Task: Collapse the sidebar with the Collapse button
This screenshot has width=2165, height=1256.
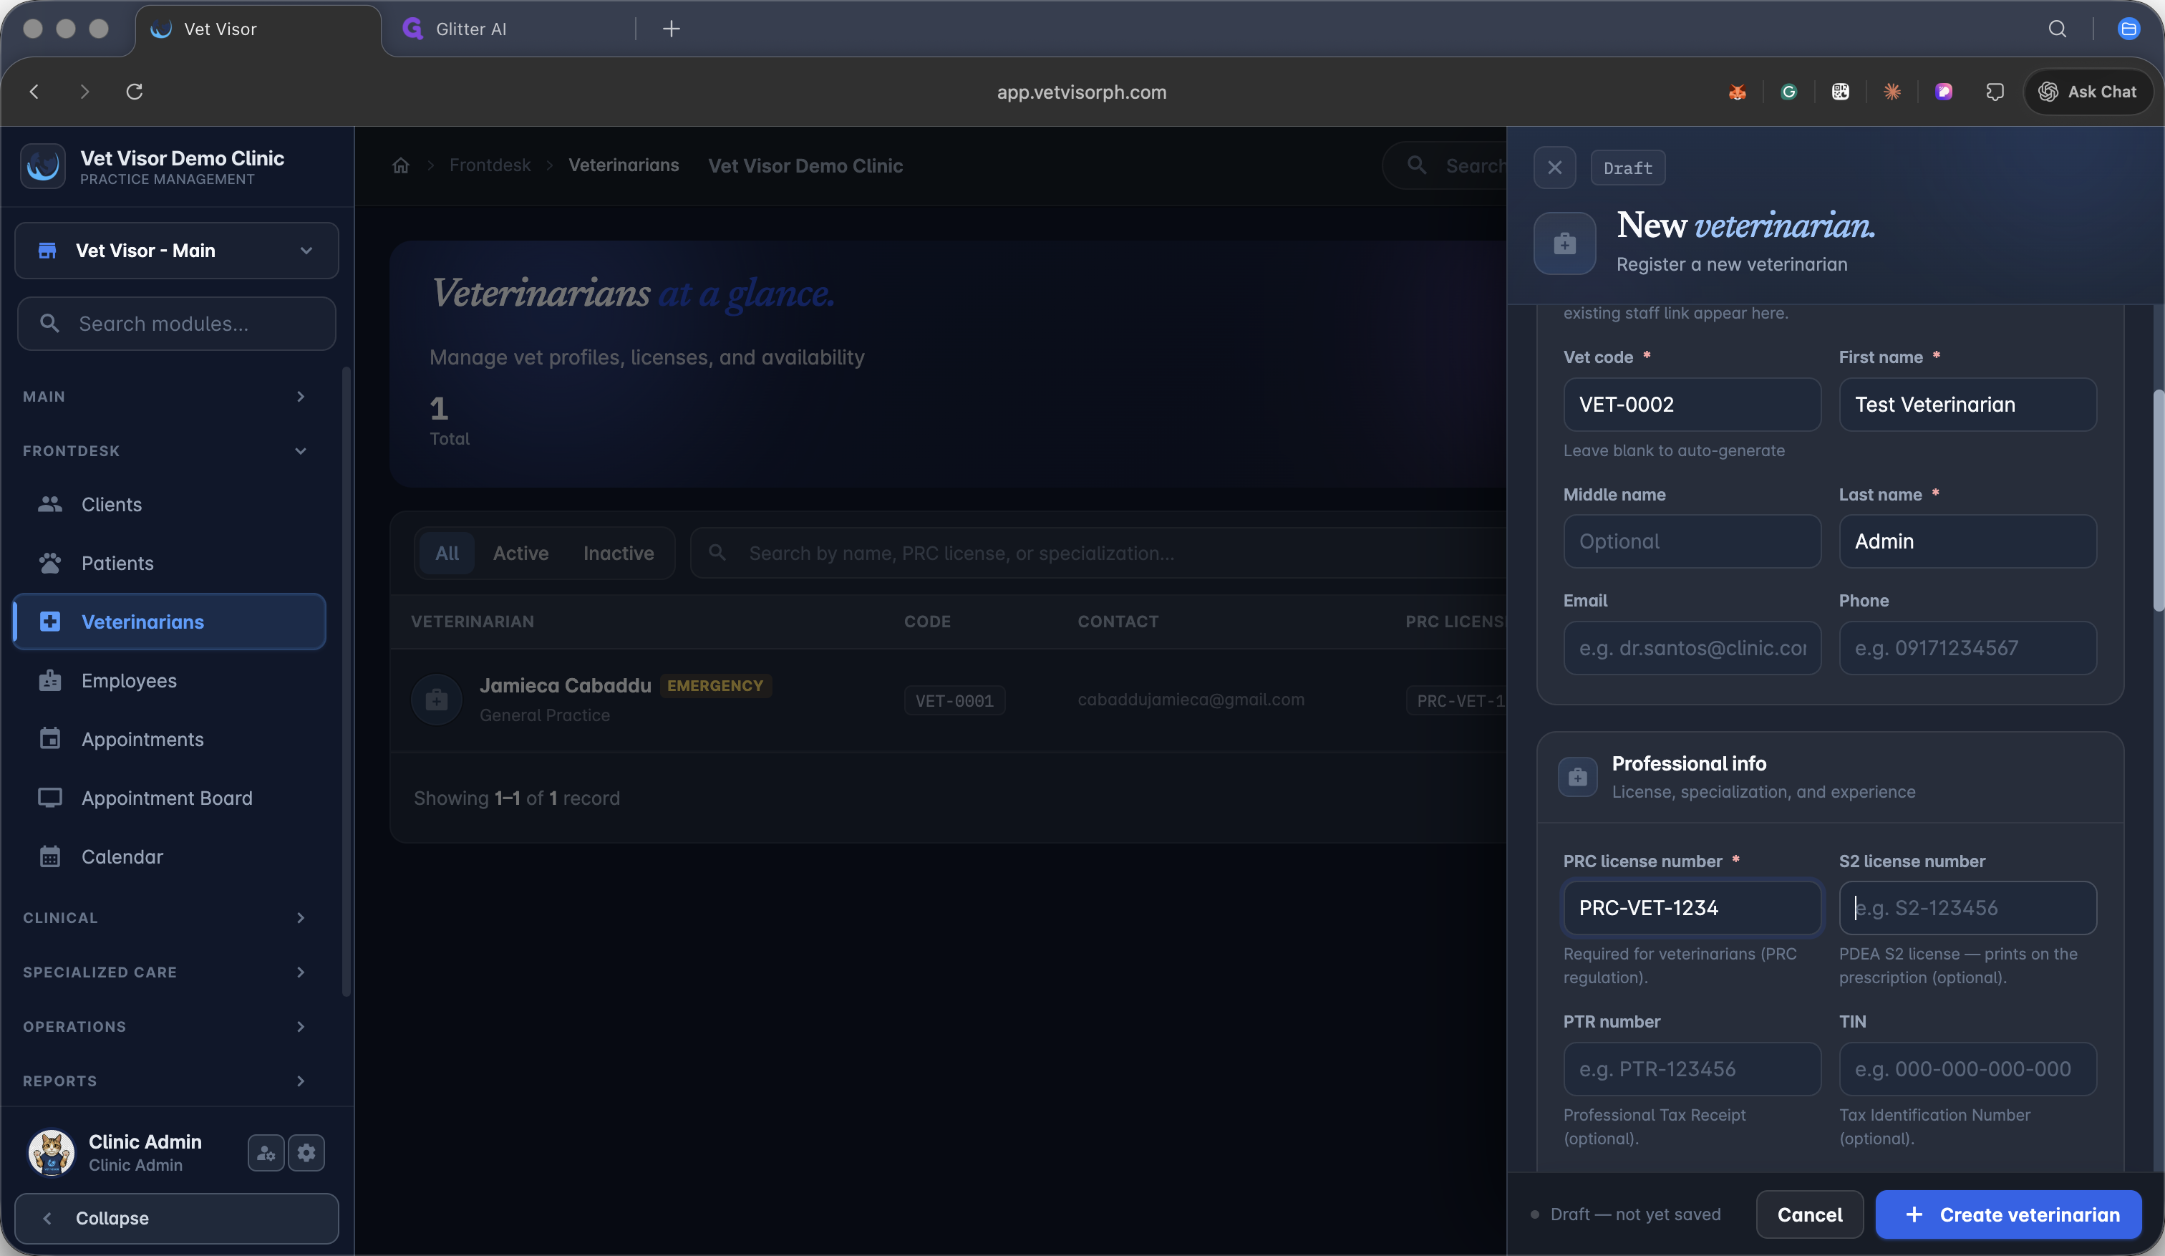Action: [177, 1218]
